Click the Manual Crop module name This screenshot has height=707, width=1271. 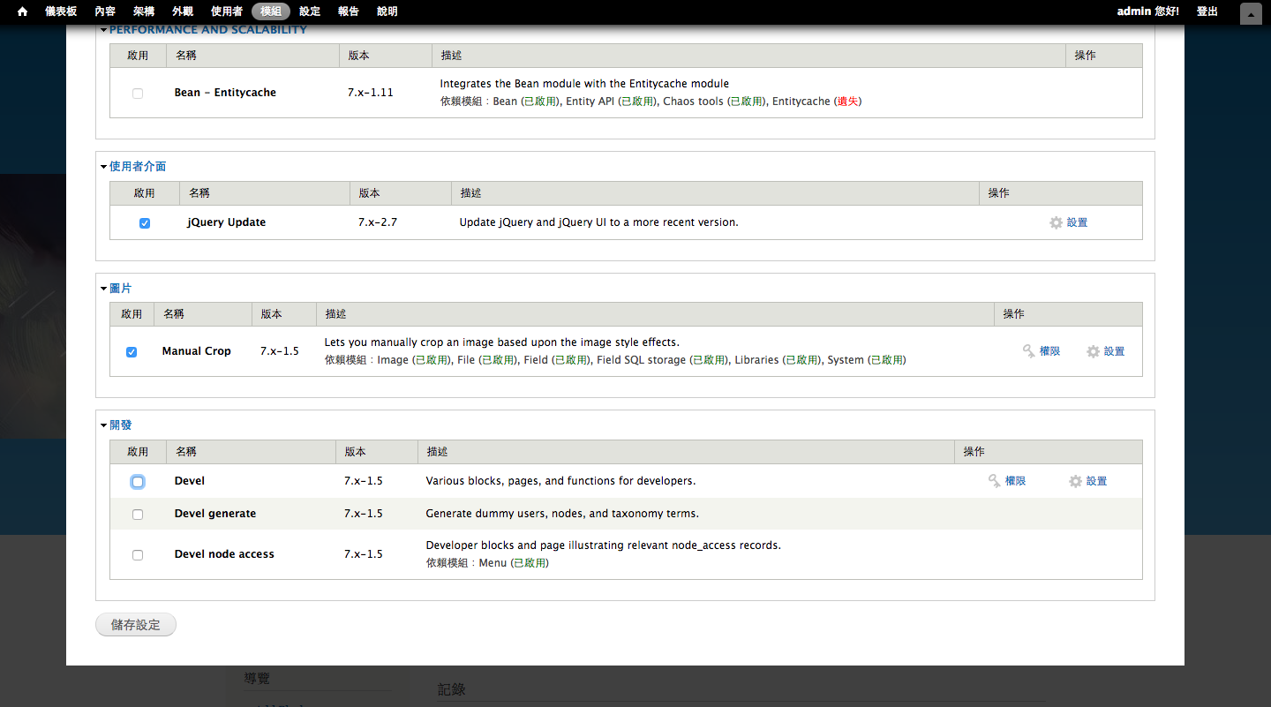pos(196,351)
